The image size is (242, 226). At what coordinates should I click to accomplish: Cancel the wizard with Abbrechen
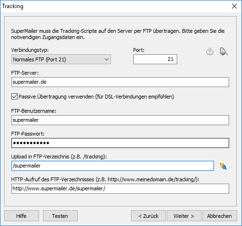[x=220, y=216]
